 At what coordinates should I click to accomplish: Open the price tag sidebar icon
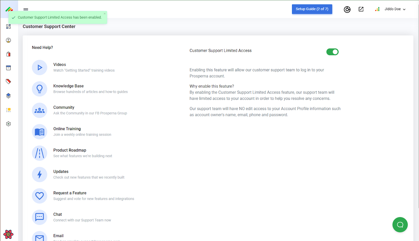tap(8, 82)
